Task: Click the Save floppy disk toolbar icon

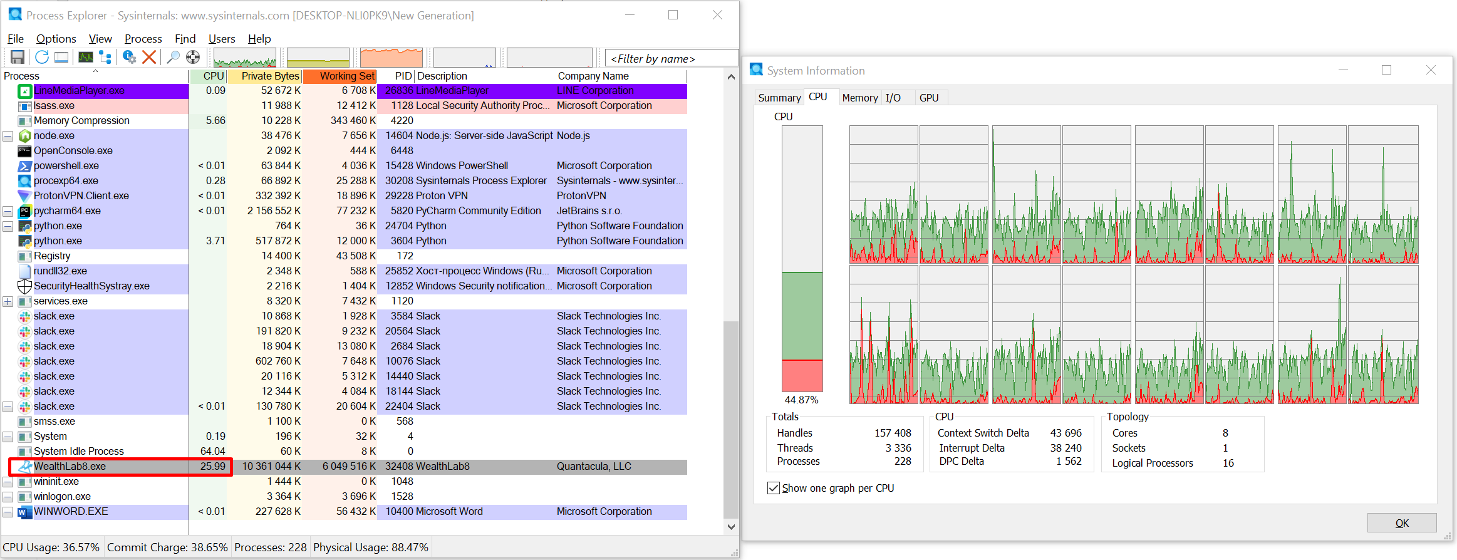Action: [18, 58]
